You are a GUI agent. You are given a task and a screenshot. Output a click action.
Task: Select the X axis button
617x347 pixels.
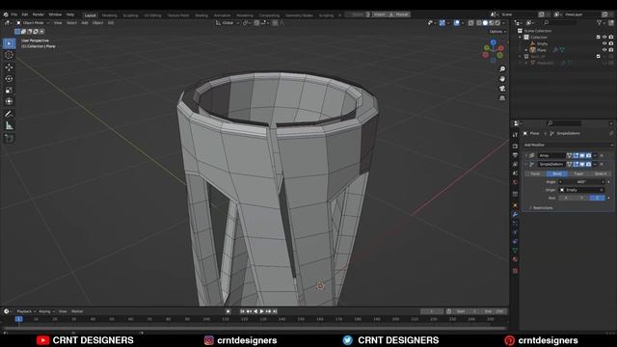[x=566, y=198]
